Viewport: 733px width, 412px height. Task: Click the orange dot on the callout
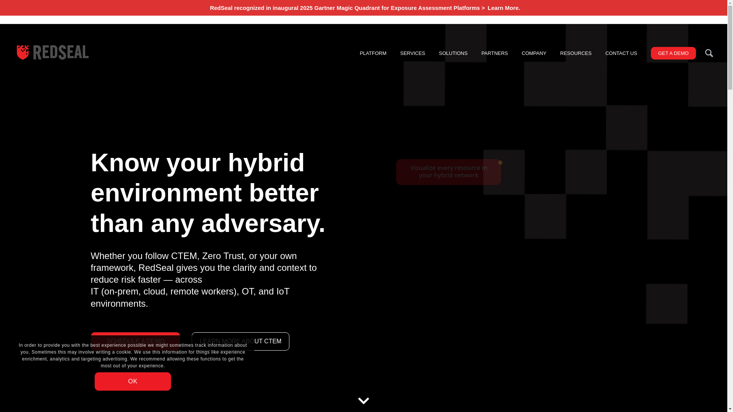(x=500, y=163)
